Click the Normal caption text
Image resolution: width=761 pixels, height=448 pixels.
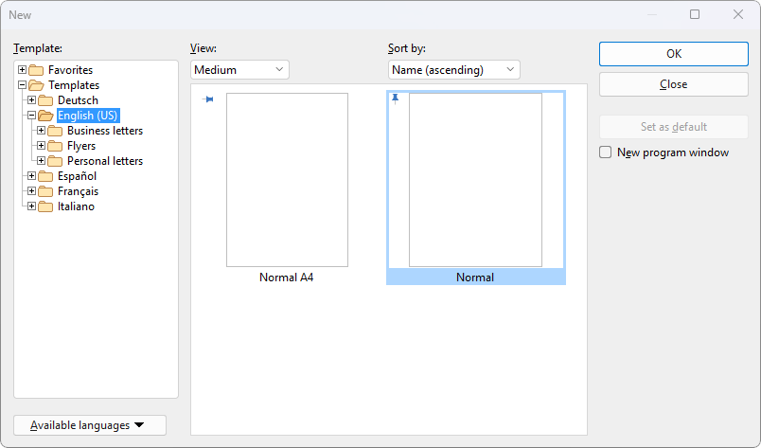tap(475, 278)
